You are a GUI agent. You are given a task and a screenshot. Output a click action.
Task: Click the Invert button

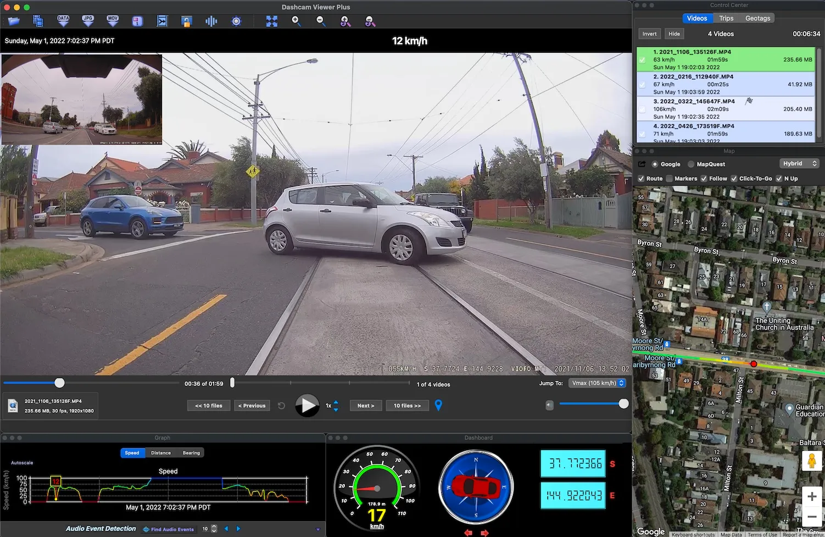[649, 34]
